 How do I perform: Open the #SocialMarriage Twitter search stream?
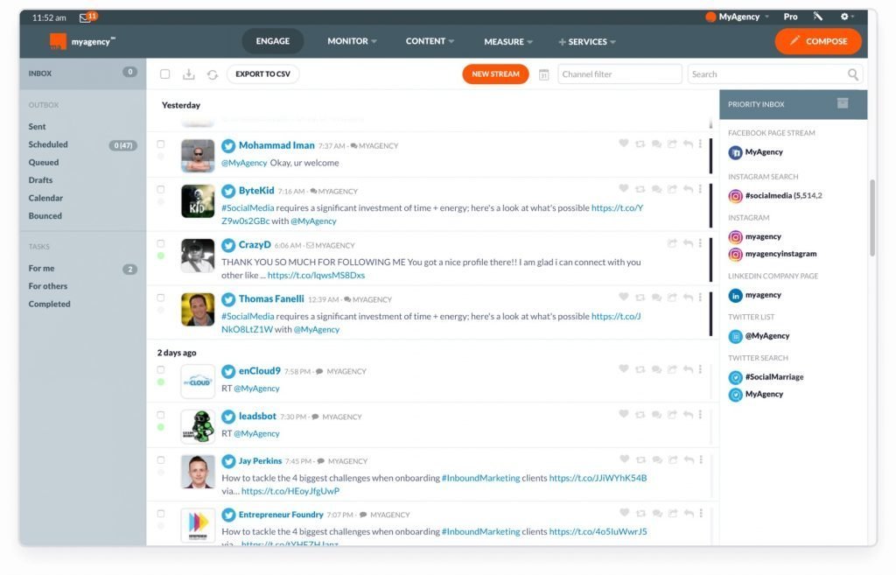tap(766, 377)
